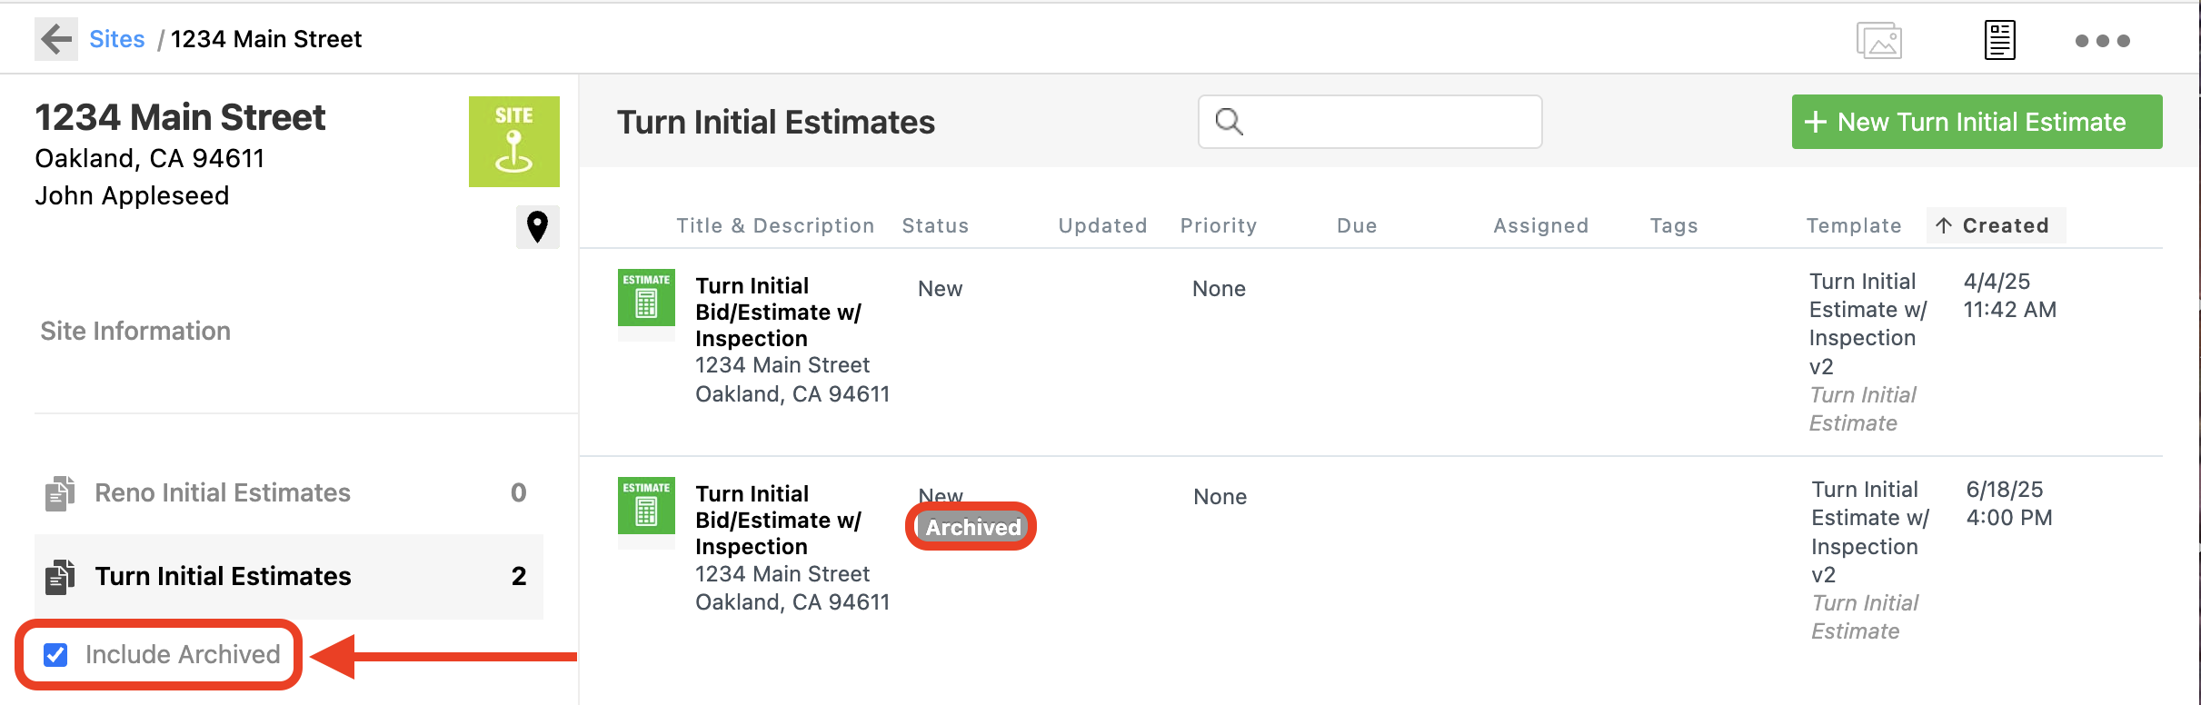
Task: Sort by the Updated column header
Action: 1102,225
